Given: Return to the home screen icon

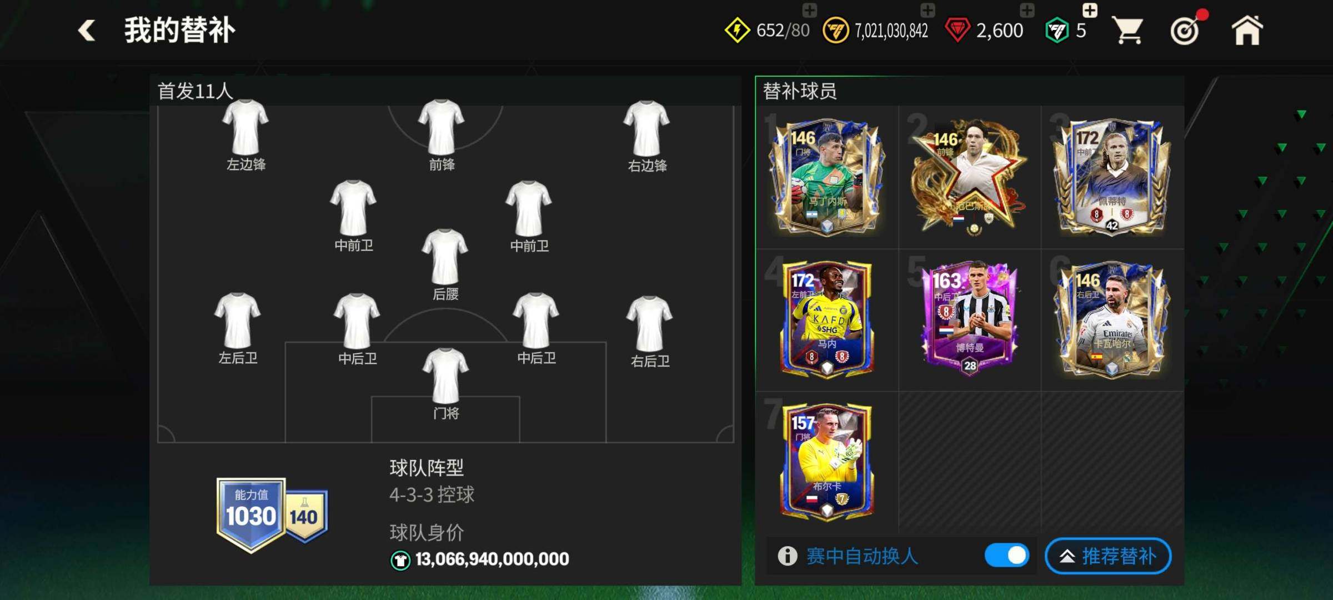Looking at the screenshot, I should [1247, 30].
